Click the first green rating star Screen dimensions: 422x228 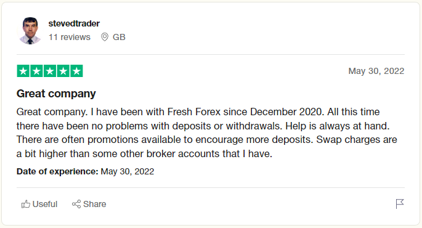click(23, 71)
